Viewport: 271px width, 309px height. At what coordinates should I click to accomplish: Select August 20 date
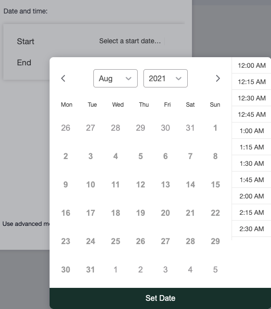166,213
